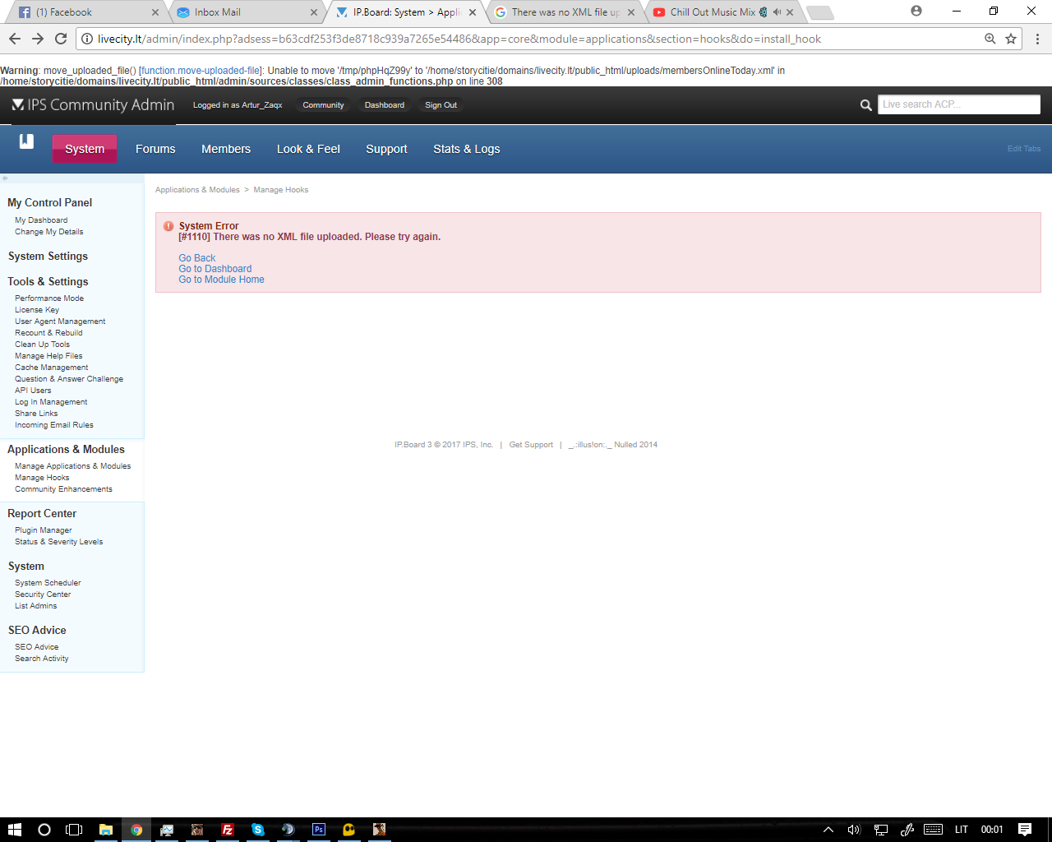Switch to the Look & Feel tab
The image size is (1052, 842).
(308, 149)
